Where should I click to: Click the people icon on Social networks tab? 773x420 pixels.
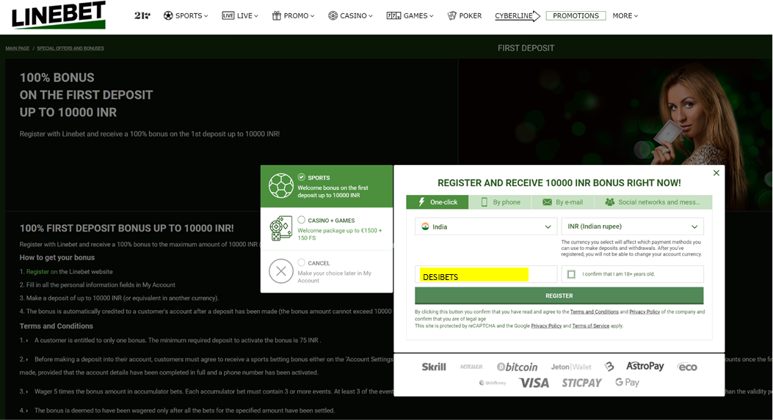coord(610,202)
